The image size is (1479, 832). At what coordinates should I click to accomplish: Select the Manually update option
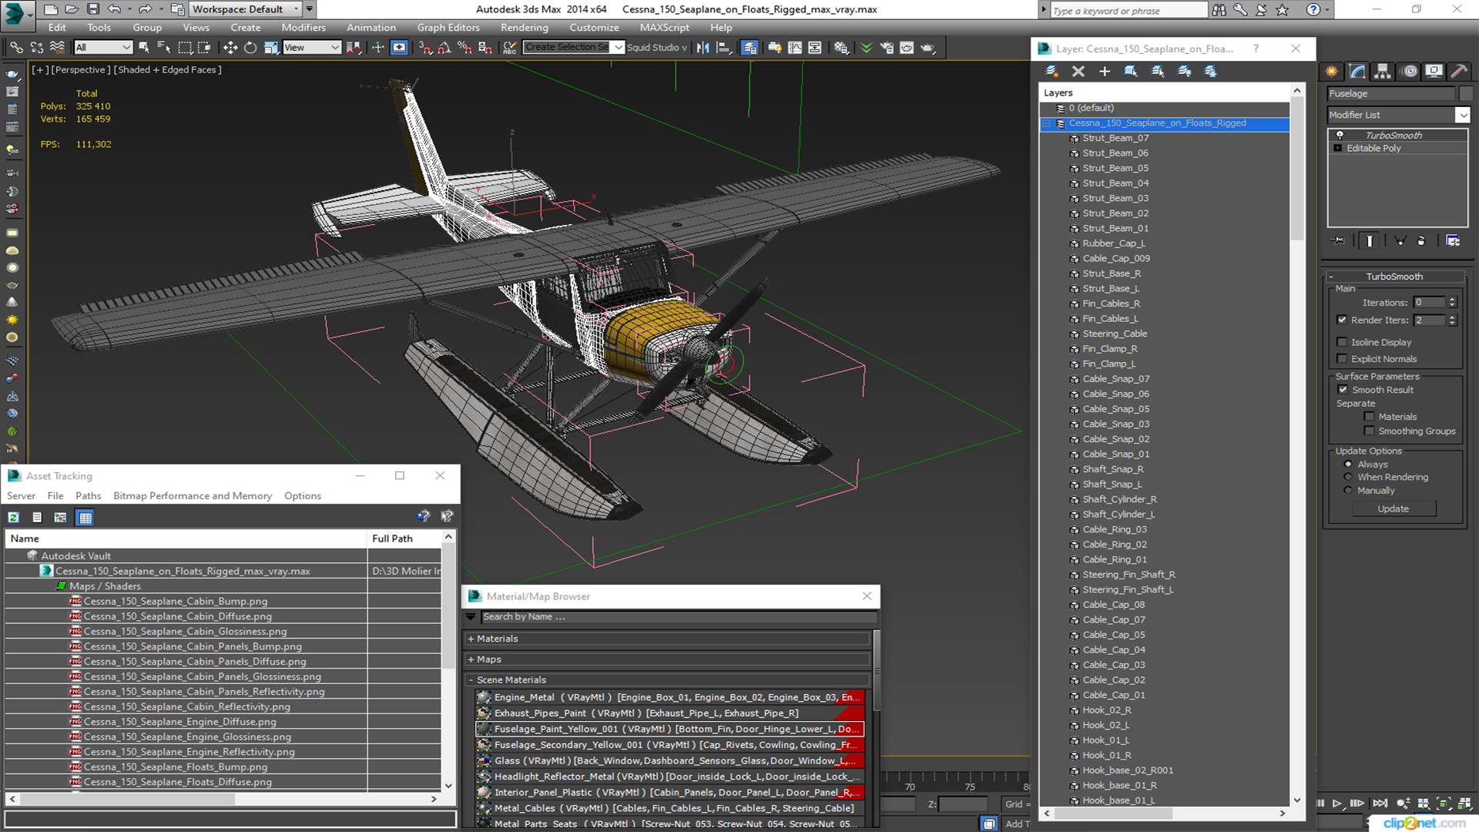[1348, 491]
